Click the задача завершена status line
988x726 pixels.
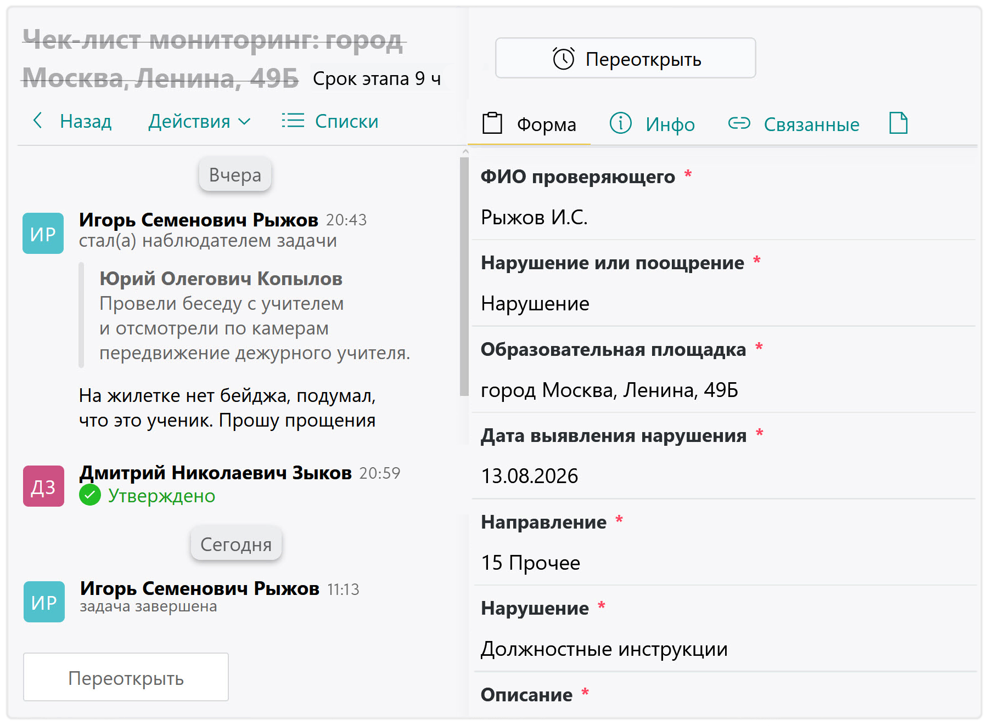click(x=148, y=606)
